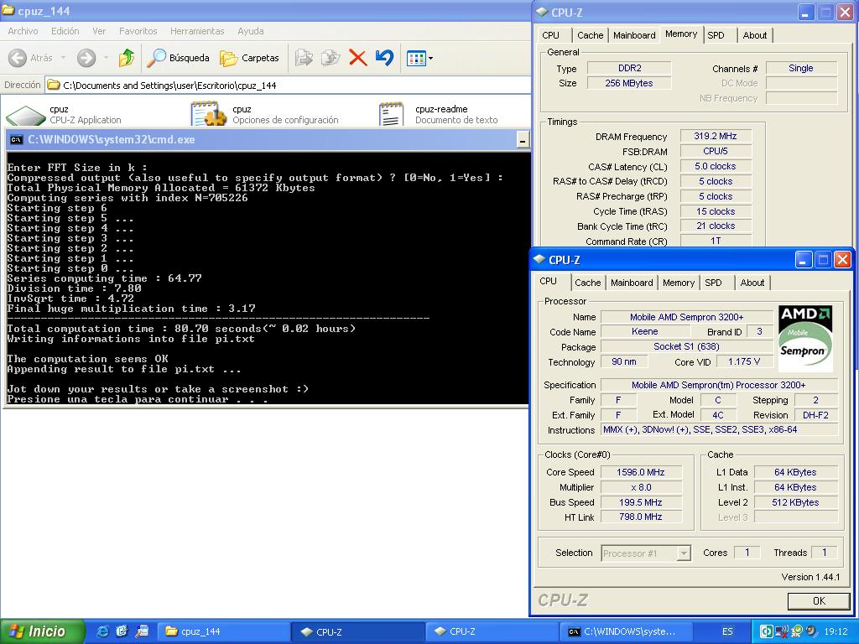Open the Ver menu
The width and height of the screenshot is (859, 644).
click(99, 31)
